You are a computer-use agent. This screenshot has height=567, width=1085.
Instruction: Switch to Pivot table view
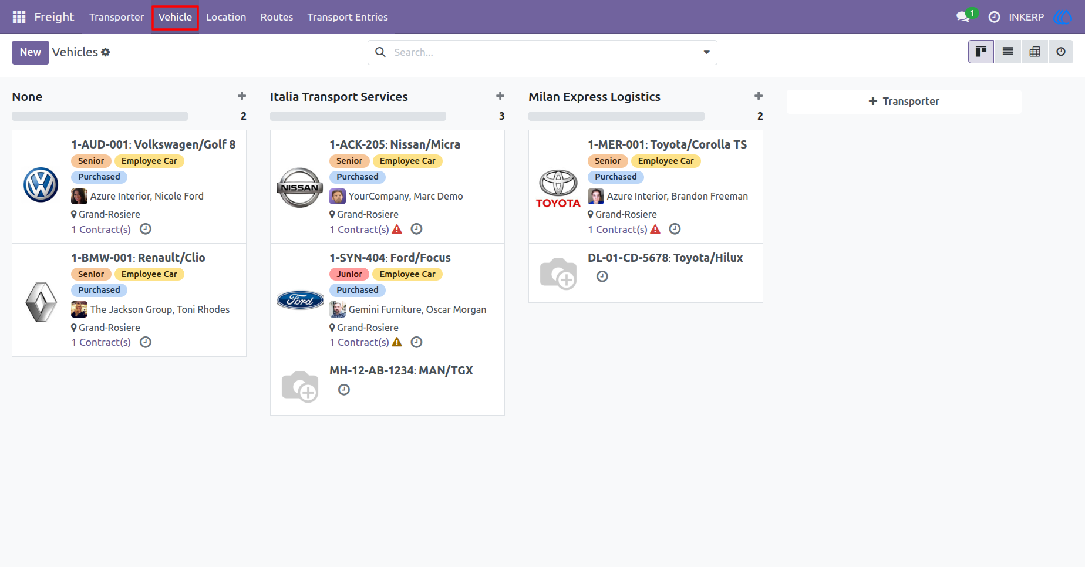pos(1035,52)
